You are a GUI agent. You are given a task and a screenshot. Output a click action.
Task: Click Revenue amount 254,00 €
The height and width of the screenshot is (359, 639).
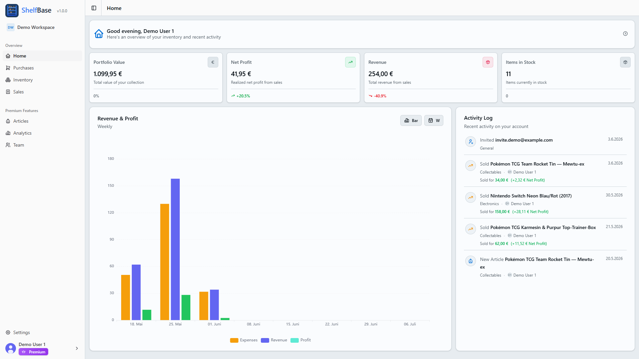coord(381,74)
